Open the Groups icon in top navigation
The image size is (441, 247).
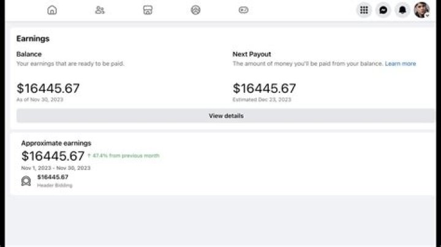pyautogui.click(x=195, y=10)
